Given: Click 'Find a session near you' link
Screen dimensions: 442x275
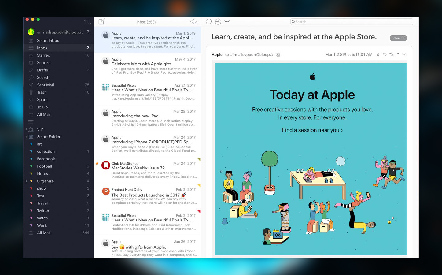Looking at the screenshot, I should [x=312, y=130].
